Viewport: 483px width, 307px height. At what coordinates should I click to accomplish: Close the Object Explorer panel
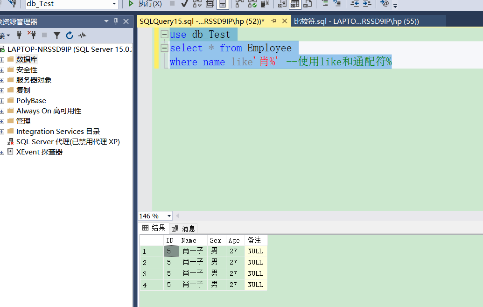click(x=126, y=21)
